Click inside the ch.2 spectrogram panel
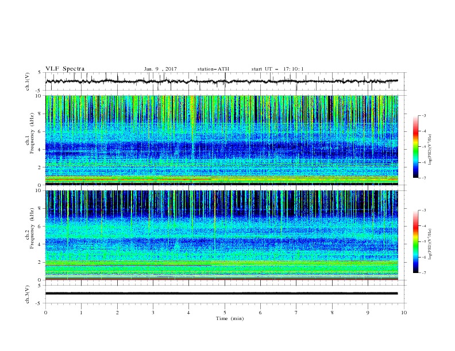Screen dimensions: 455x351 click(x=222, y=235)
